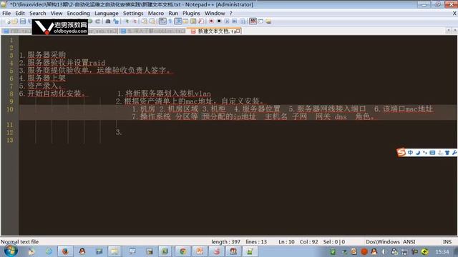
Task: Click the Sogou input method S logo
Action: (x=401, y=152)
